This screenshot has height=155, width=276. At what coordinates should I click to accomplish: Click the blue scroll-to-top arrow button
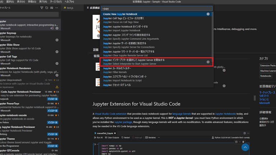coord(245,147)
